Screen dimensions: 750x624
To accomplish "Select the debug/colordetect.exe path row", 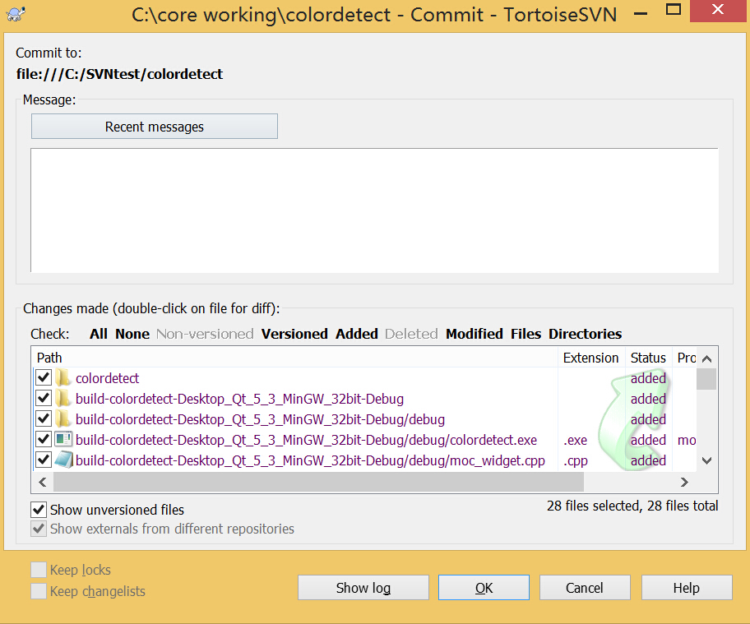I will coord(306,440).
